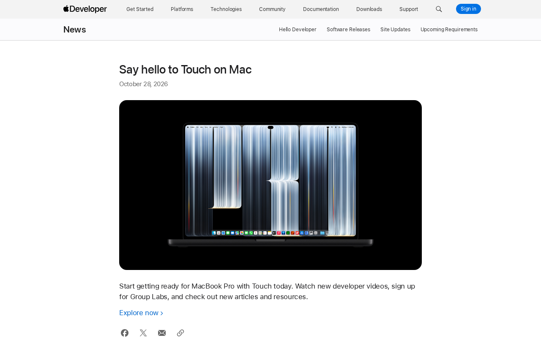This screenshot has height=338, width=541.
Task: Click the News section heading
Action: coord(75,30)
